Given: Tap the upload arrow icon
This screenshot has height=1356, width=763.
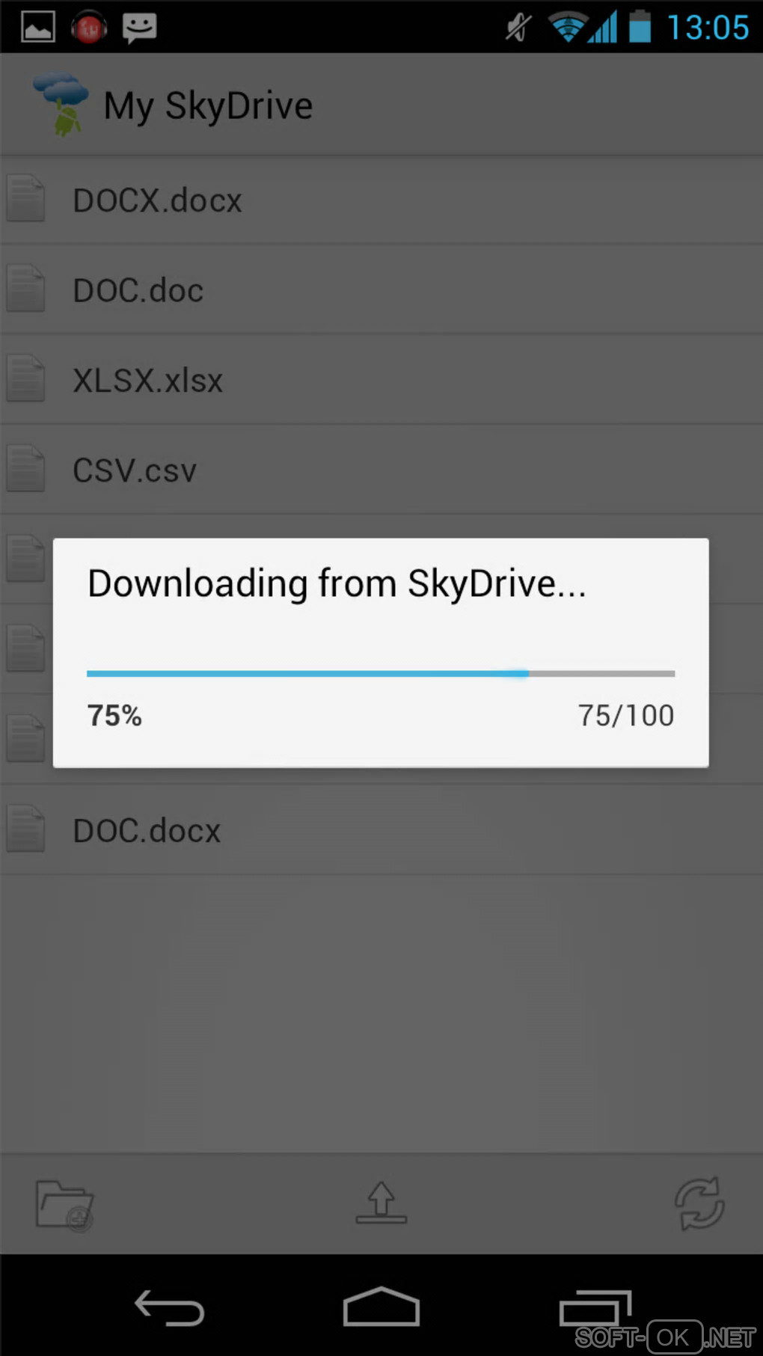Looking at the screenshot, I should click(381, 1203).
